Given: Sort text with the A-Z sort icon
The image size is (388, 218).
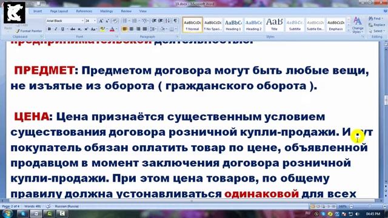Looking at the screenshot, I should [168, 21].
